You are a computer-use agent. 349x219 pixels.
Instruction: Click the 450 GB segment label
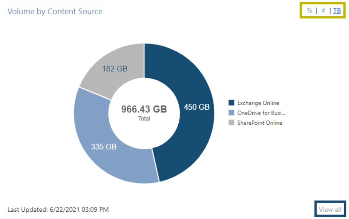[196, 107]
